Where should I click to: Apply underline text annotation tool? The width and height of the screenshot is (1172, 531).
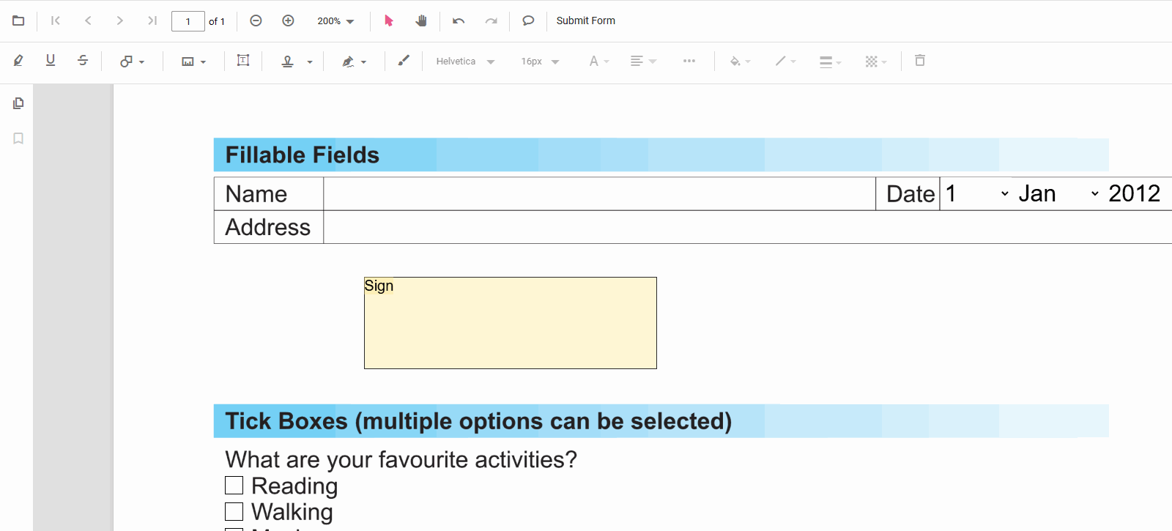pyautogui.click(x=51, y=61)
